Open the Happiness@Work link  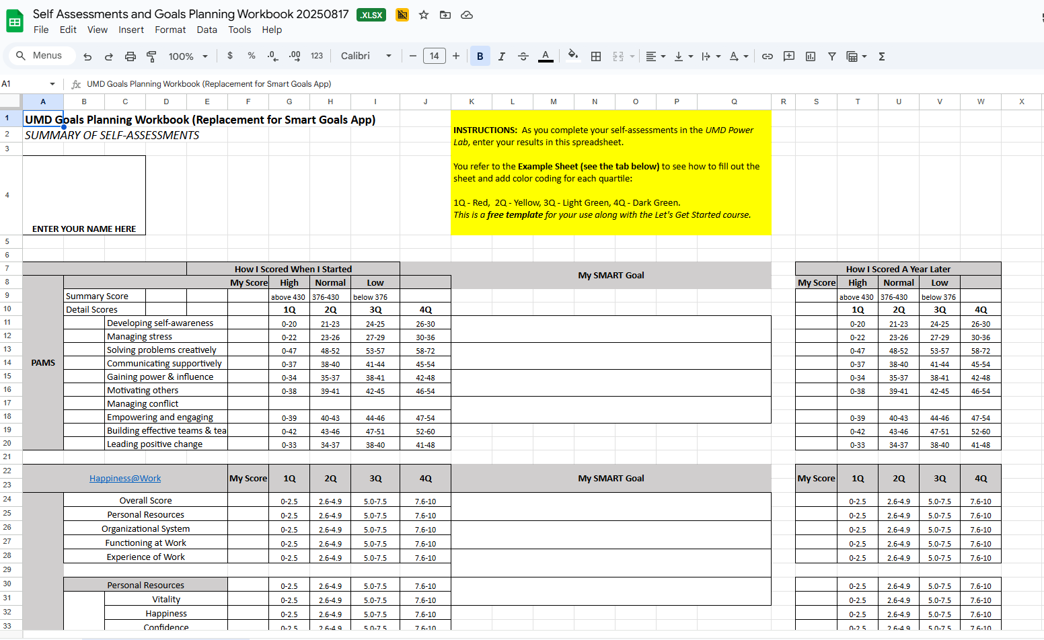125,479
